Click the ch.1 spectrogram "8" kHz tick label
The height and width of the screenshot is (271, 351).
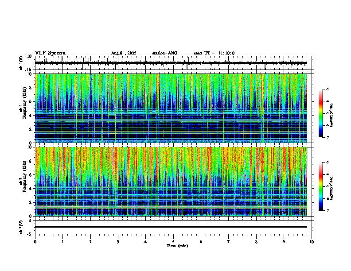(x=31, y=88)
